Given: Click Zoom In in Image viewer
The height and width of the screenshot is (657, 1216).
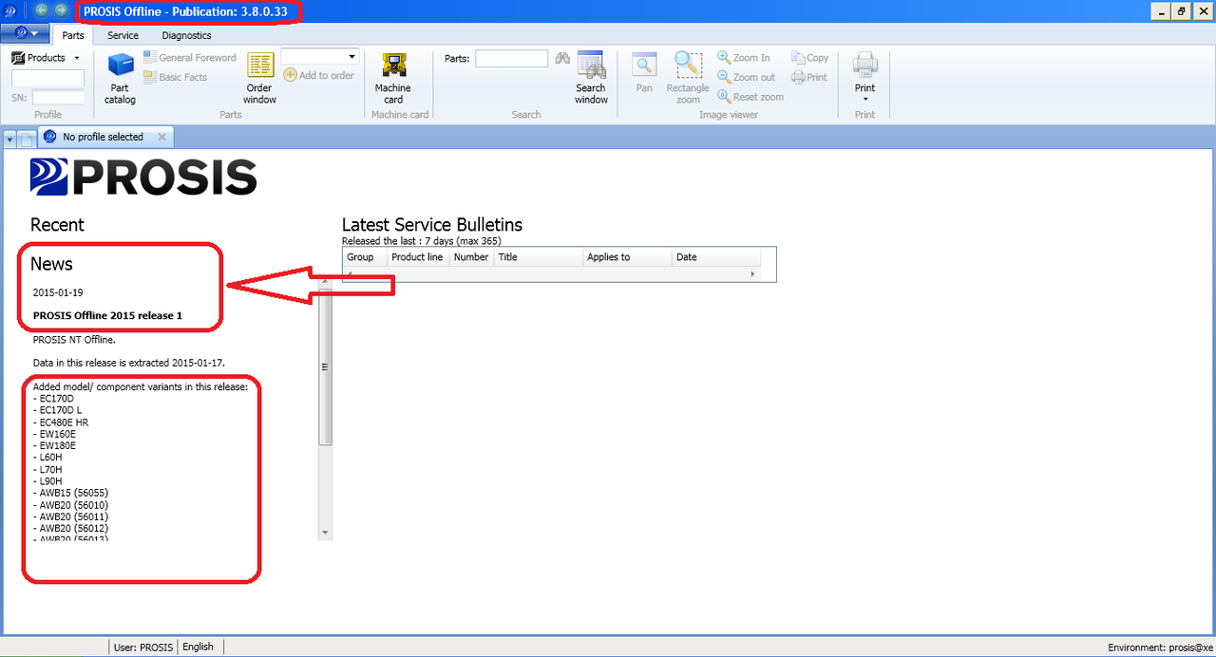Looking at the screenshot, I should point(744,58).
